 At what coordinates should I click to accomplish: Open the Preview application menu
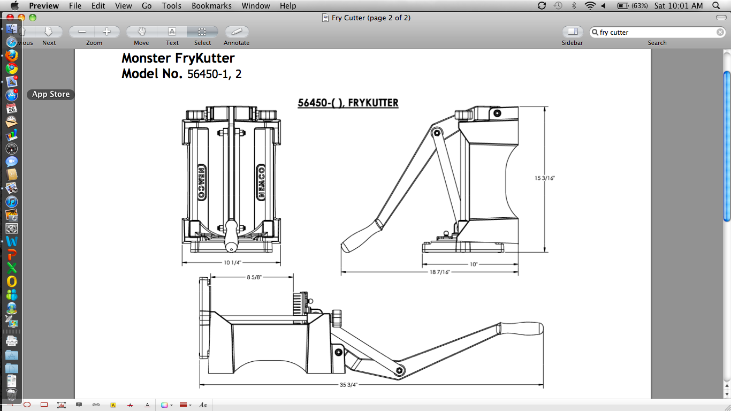44,6
